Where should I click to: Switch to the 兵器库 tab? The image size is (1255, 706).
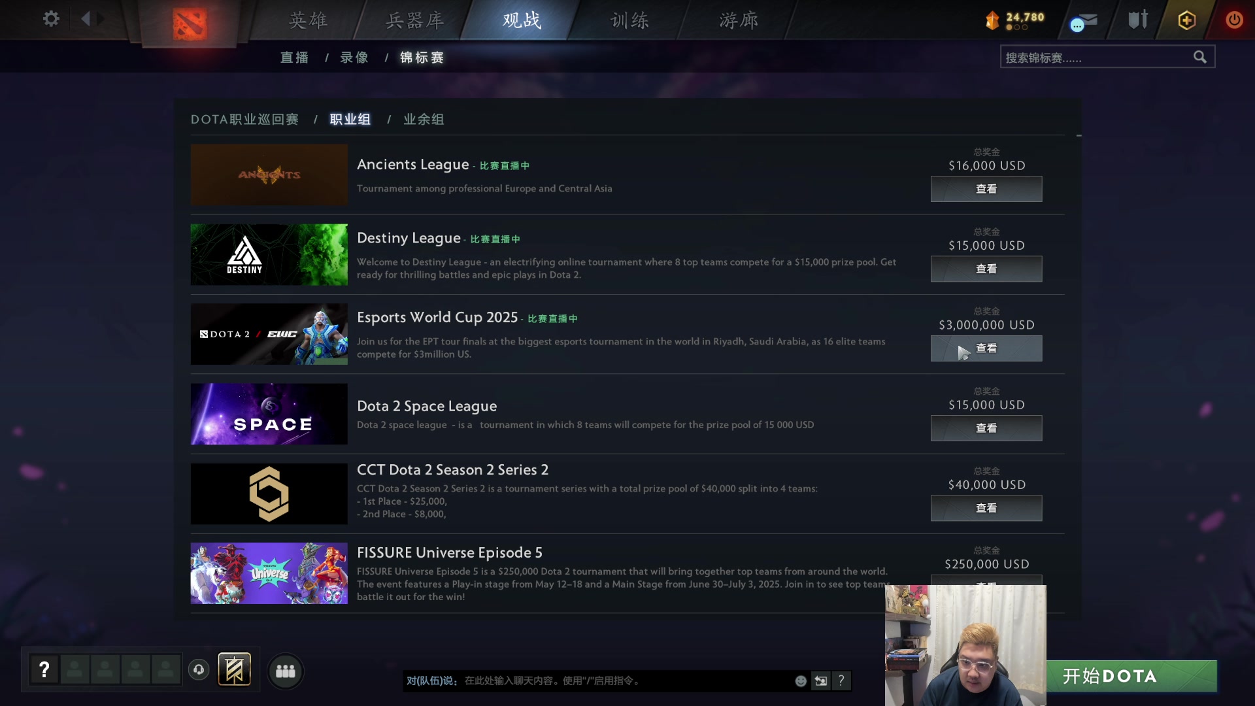pos(415,20)
